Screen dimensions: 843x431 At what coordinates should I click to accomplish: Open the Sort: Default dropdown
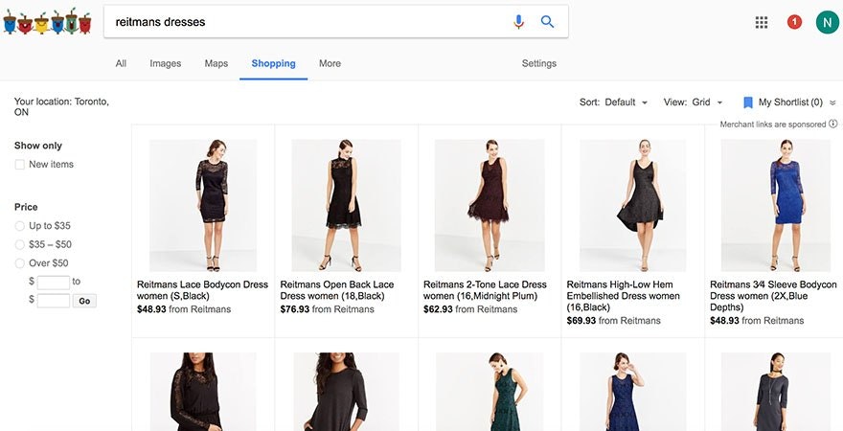point(613,102)
